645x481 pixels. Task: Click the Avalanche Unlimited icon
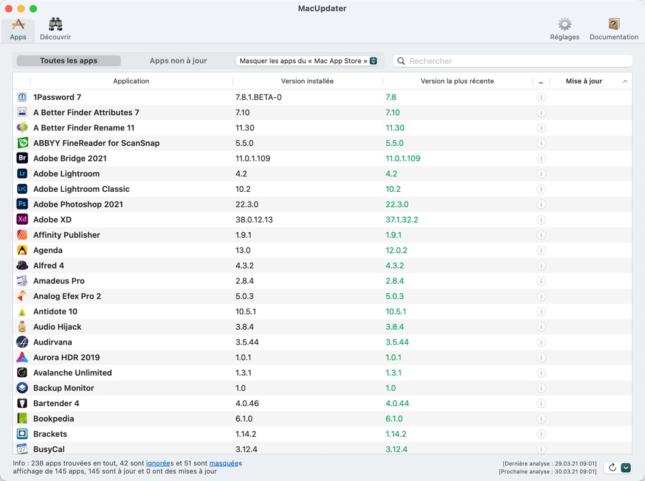click(x=22, y=373)
